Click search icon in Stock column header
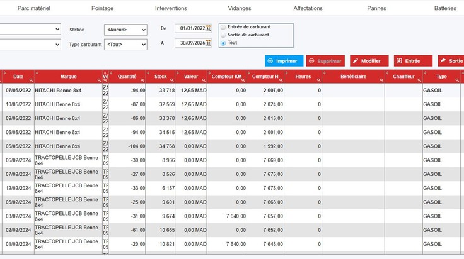This screenshot has width=464, height=259. coord(172,80)
